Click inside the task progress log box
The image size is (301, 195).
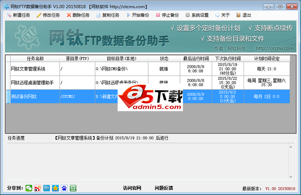148,162
